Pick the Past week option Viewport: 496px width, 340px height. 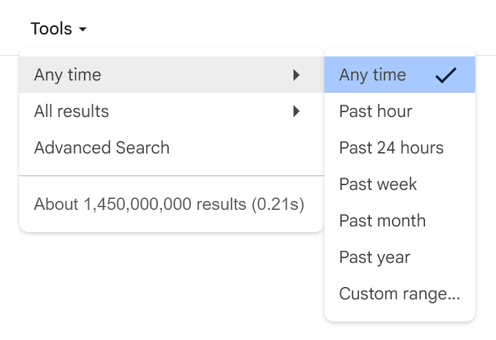tap(378, 184)
